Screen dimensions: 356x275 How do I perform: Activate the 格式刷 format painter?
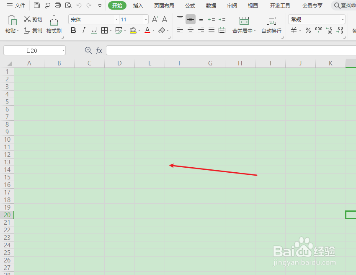54,25
